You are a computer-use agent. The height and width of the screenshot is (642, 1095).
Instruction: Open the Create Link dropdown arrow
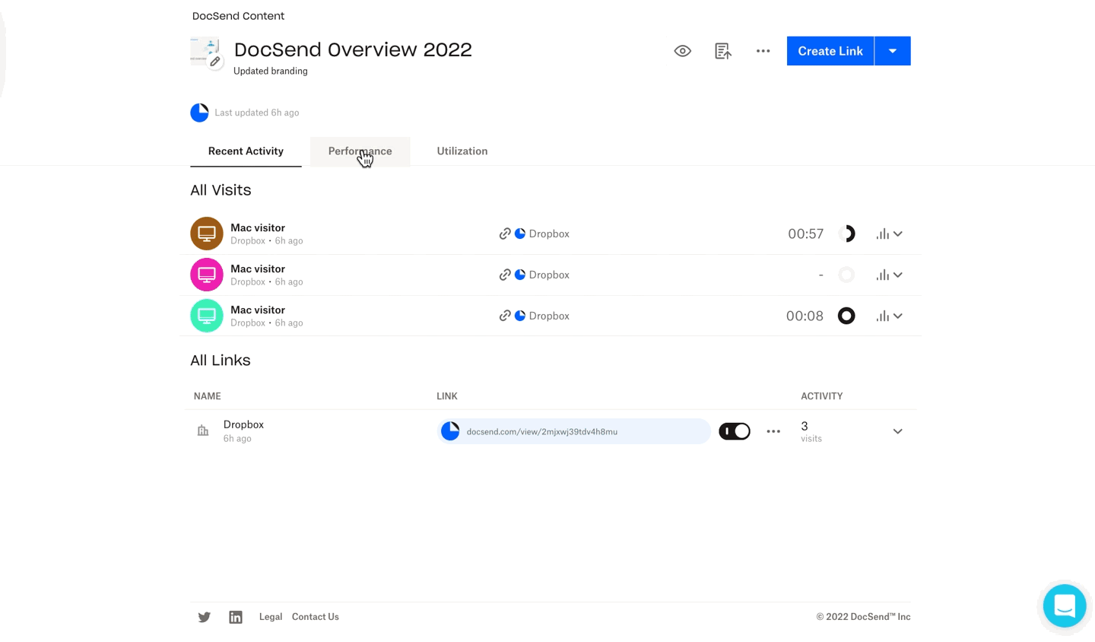click(x=892, y=50)
